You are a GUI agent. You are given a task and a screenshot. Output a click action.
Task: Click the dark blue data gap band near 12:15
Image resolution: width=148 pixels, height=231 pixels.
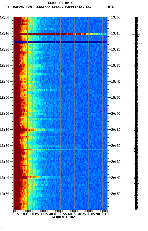point(60,42)
